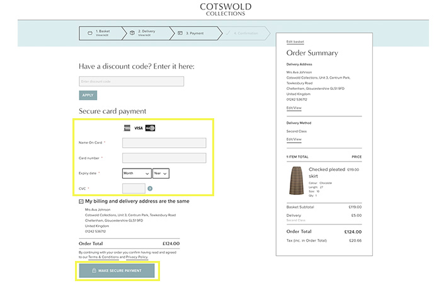Image resolution: width=441 pixels, height=283 pixels.
Task: Click the American Express card icon
Action: 127,128
